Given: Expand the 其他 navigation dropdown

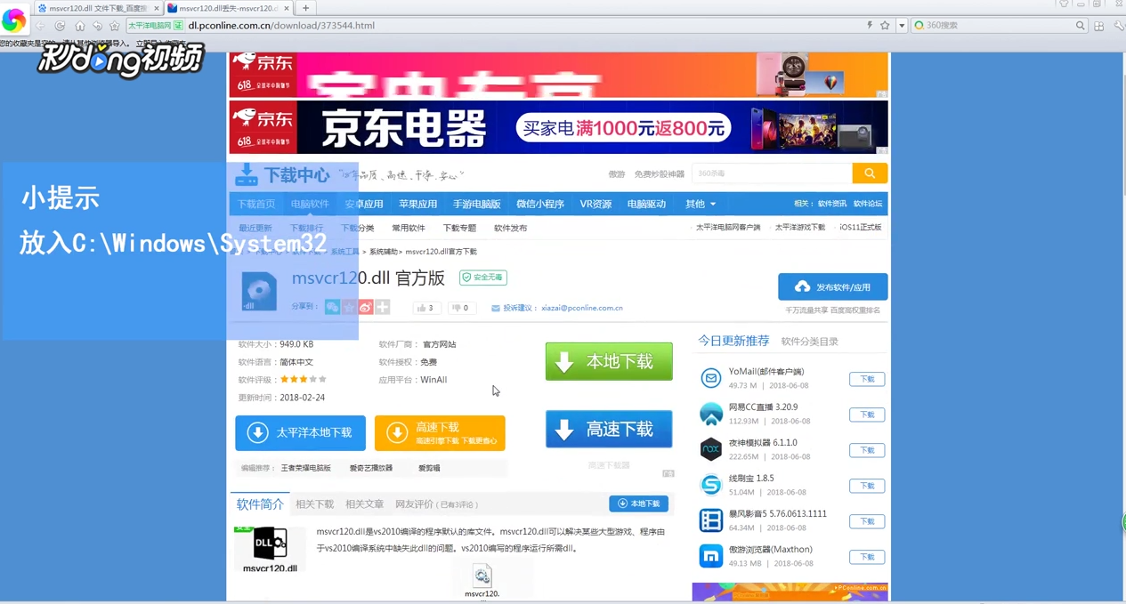Looking at the screenshot, I should [700, 204].
